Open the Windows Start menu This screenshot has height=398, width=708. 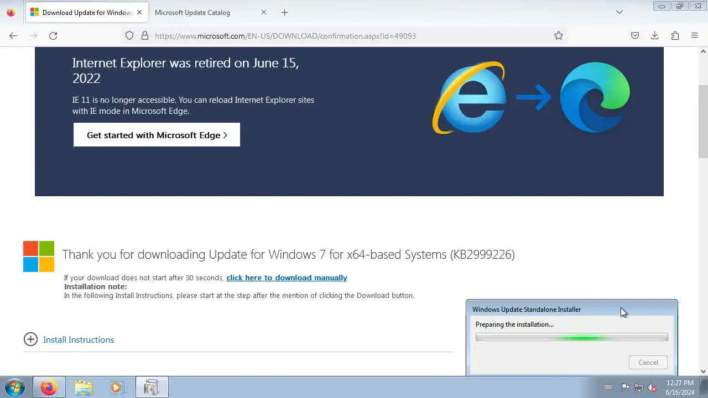[14, 387]
